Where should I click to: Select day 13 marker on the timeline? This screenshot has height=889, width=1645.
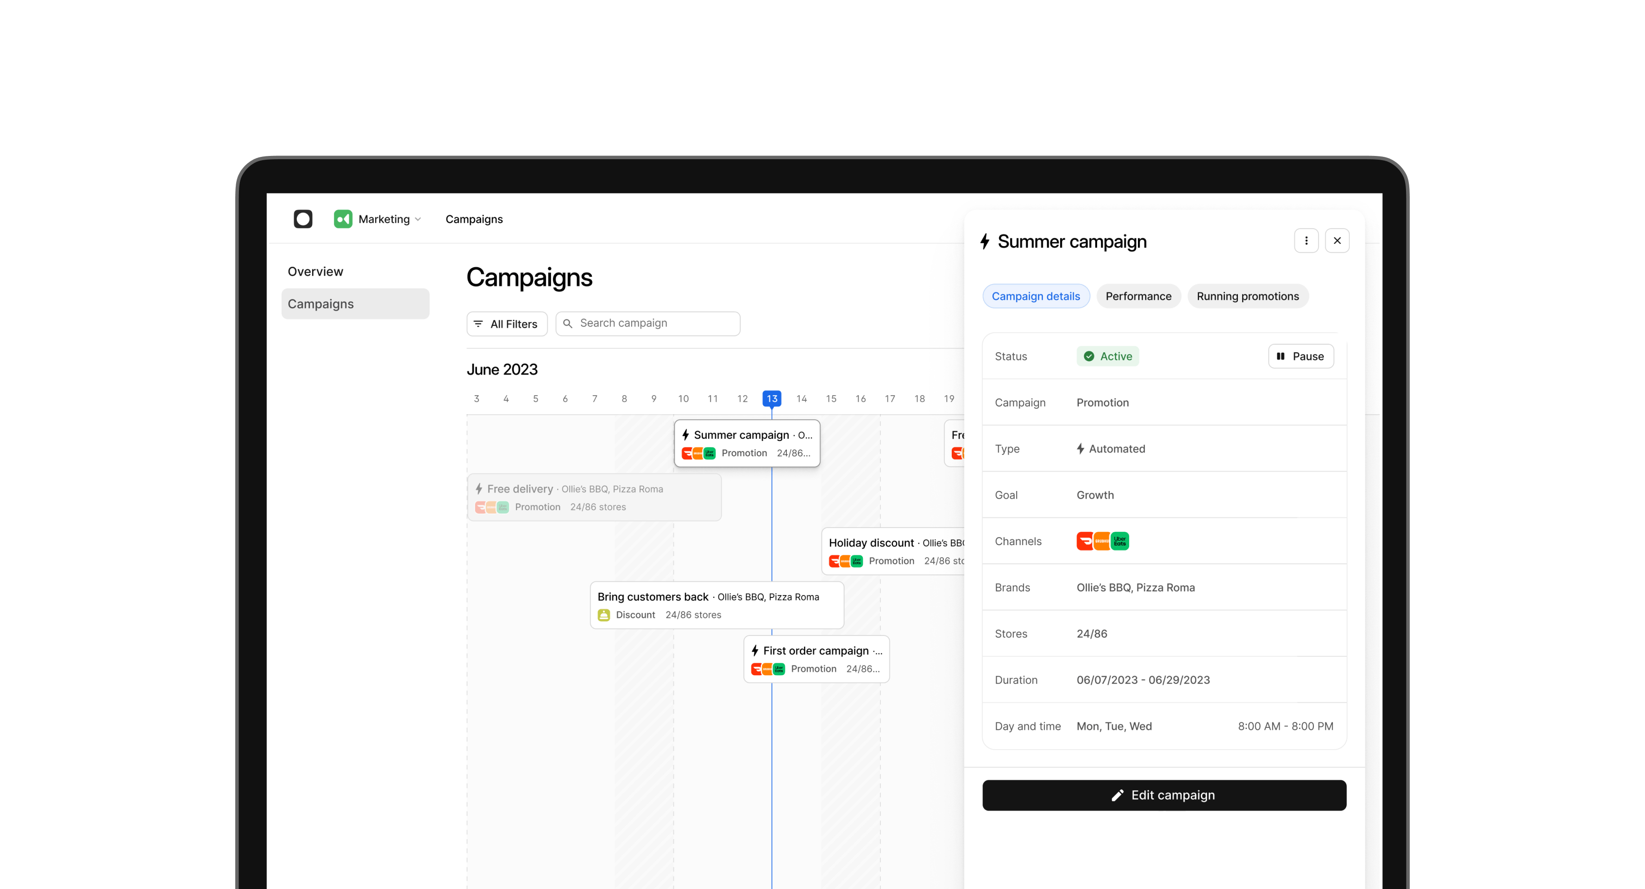(x=772, y=398)
